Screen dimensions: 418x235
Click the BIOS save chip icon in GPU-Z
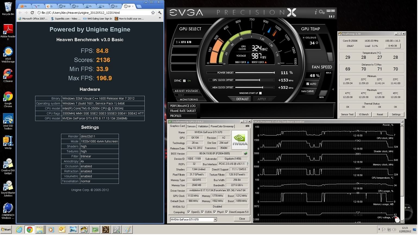click(x=246, y=154)
